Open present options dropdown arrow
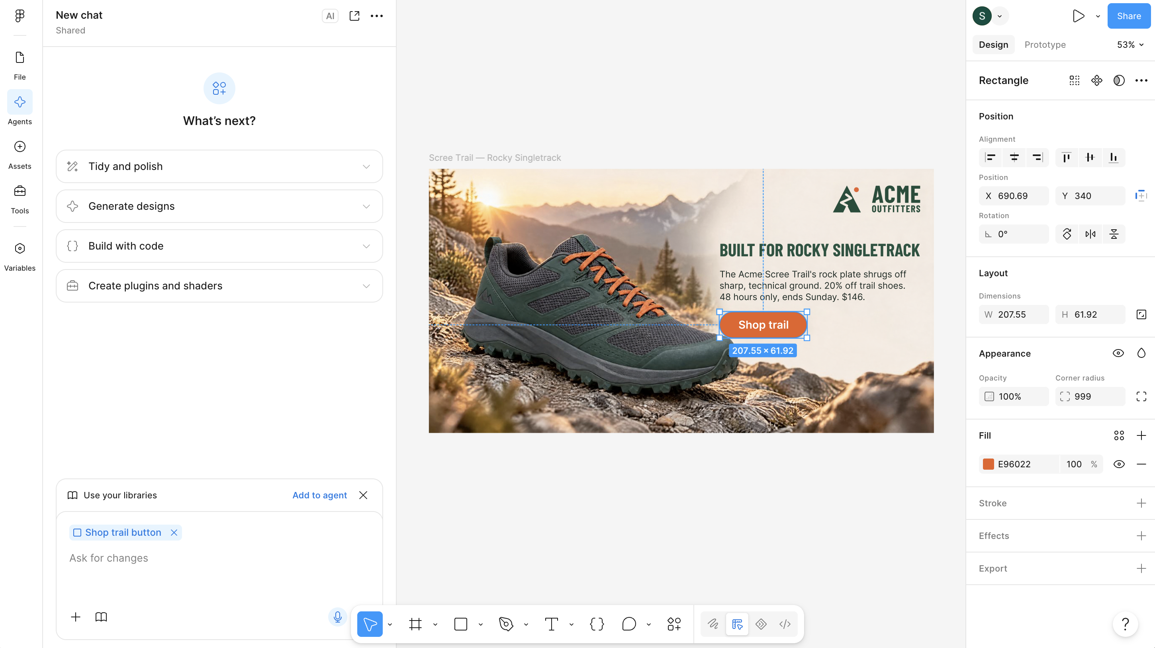 click(1098, 16)
